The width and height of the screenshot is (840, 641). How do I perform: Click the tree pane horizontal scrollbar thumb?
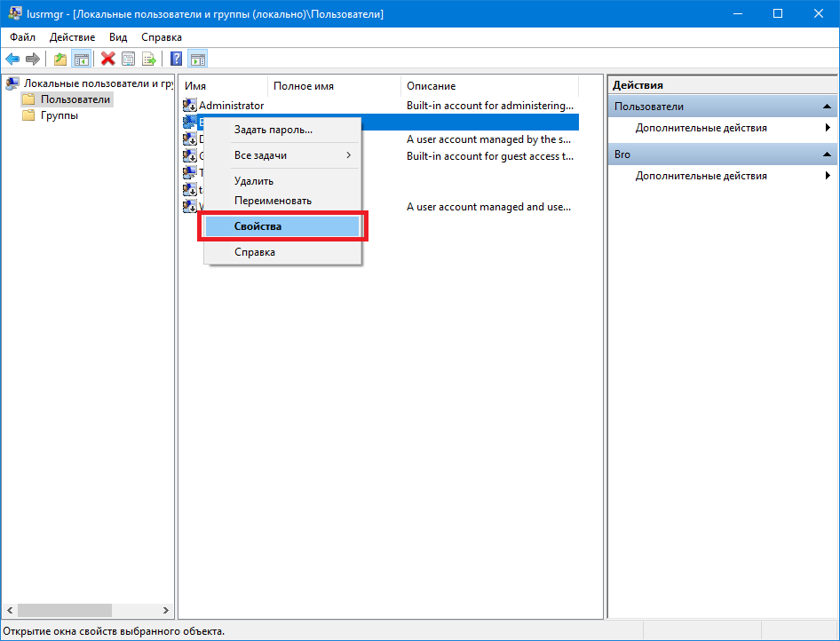click(65, 611)
